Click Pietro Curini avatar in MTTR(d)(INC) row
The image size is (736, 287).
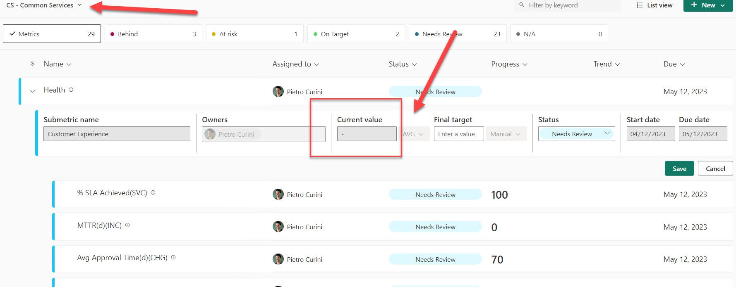278,226
